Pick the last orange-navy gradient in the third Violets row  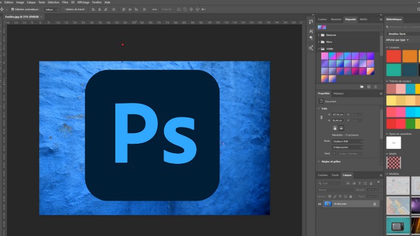tap(371, 71)
